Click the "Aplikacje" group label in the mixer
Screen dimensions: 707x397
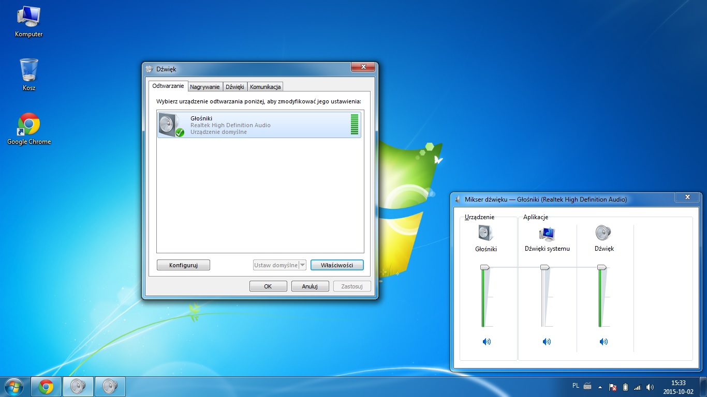point(536,217)
